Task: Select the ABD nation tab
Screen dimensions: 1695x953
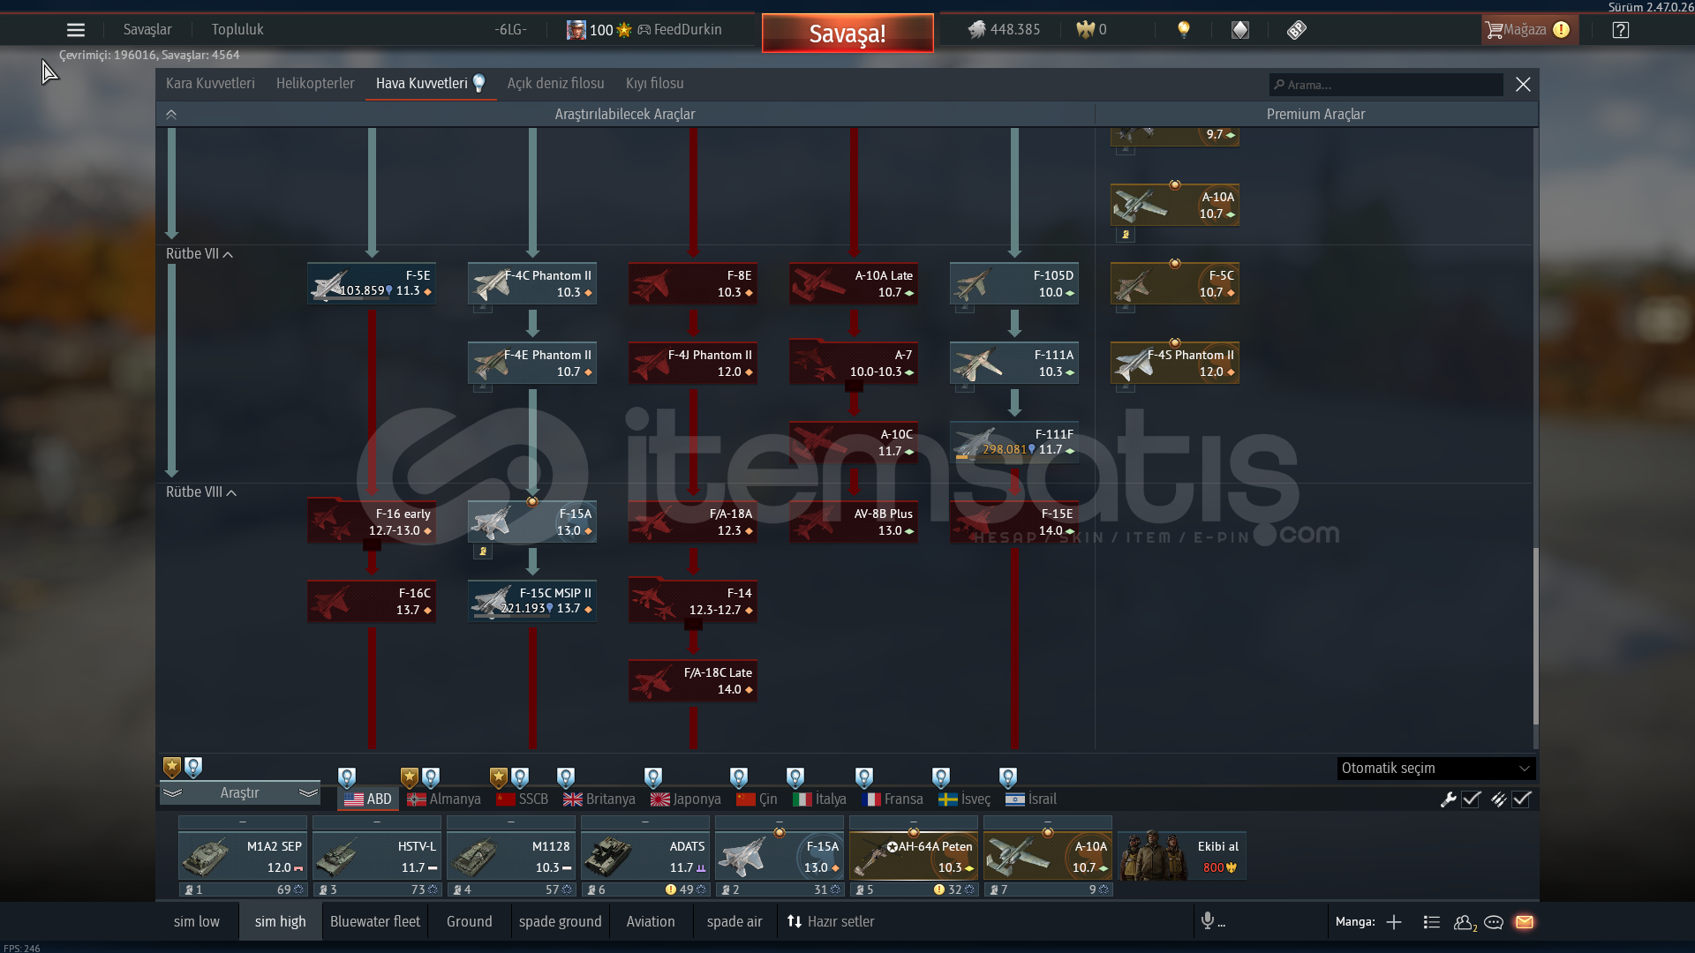Action: (x=368, y=799)
